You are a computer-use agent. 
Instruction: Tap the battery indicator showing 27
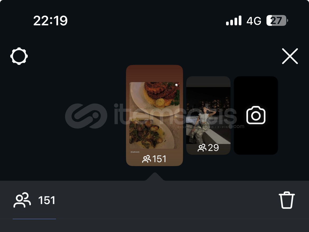(277, 21)
